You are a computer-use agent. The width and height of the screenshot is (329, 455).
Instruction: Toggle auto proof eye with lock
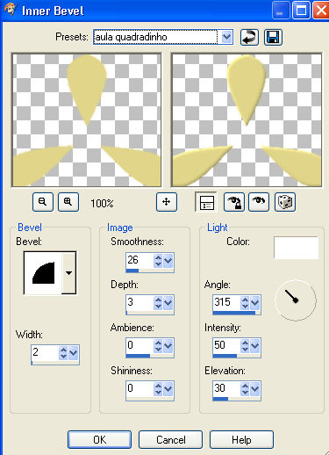click(x=234, y=202)
